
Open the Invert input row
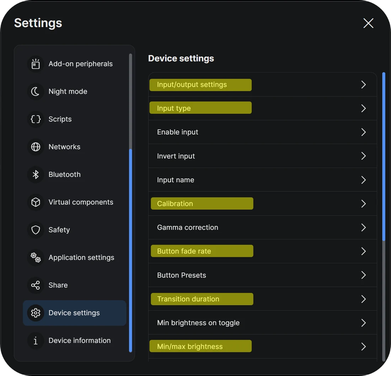pyautogui.click(x=263, y=156)
